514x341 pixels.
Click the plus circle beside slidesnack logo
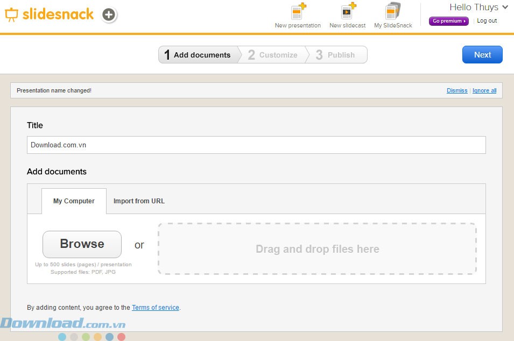(x=109, y=15)
